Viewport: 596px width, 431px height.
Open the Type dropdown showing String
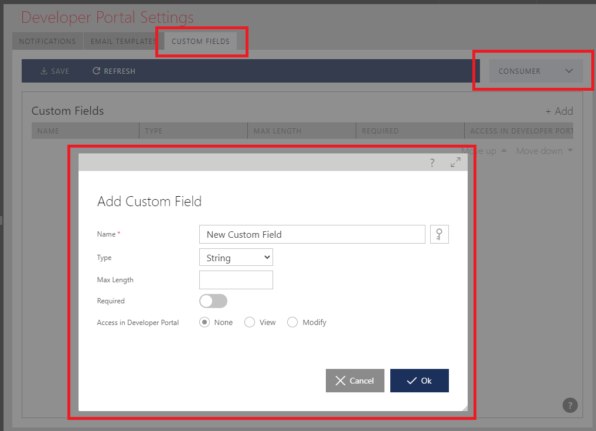[236, 258]
